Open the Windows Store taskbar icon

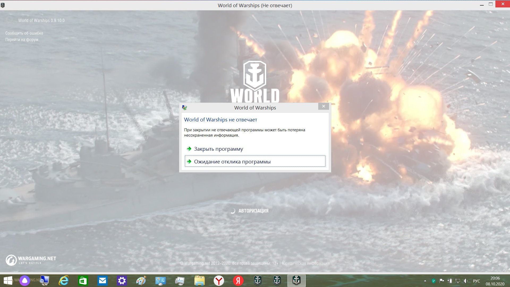83,281
